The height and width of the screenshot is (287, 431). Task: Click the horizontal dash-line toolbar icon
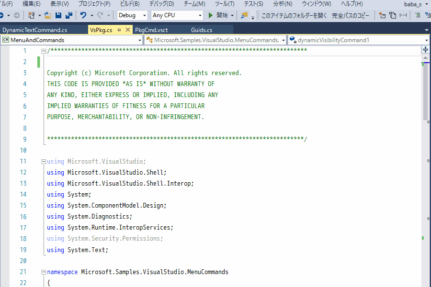pyautogui.click(x=403, y=15)
